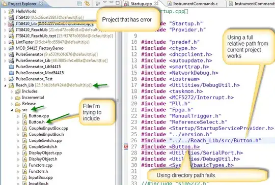Close the Startup.cpp editor tab
Screen dimensions: 275x185
coord(156,4)
